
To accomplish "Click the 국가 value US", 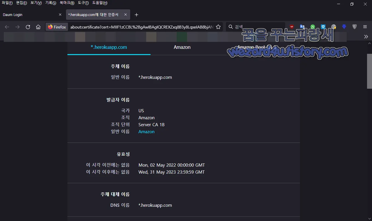I will (141, 111).
